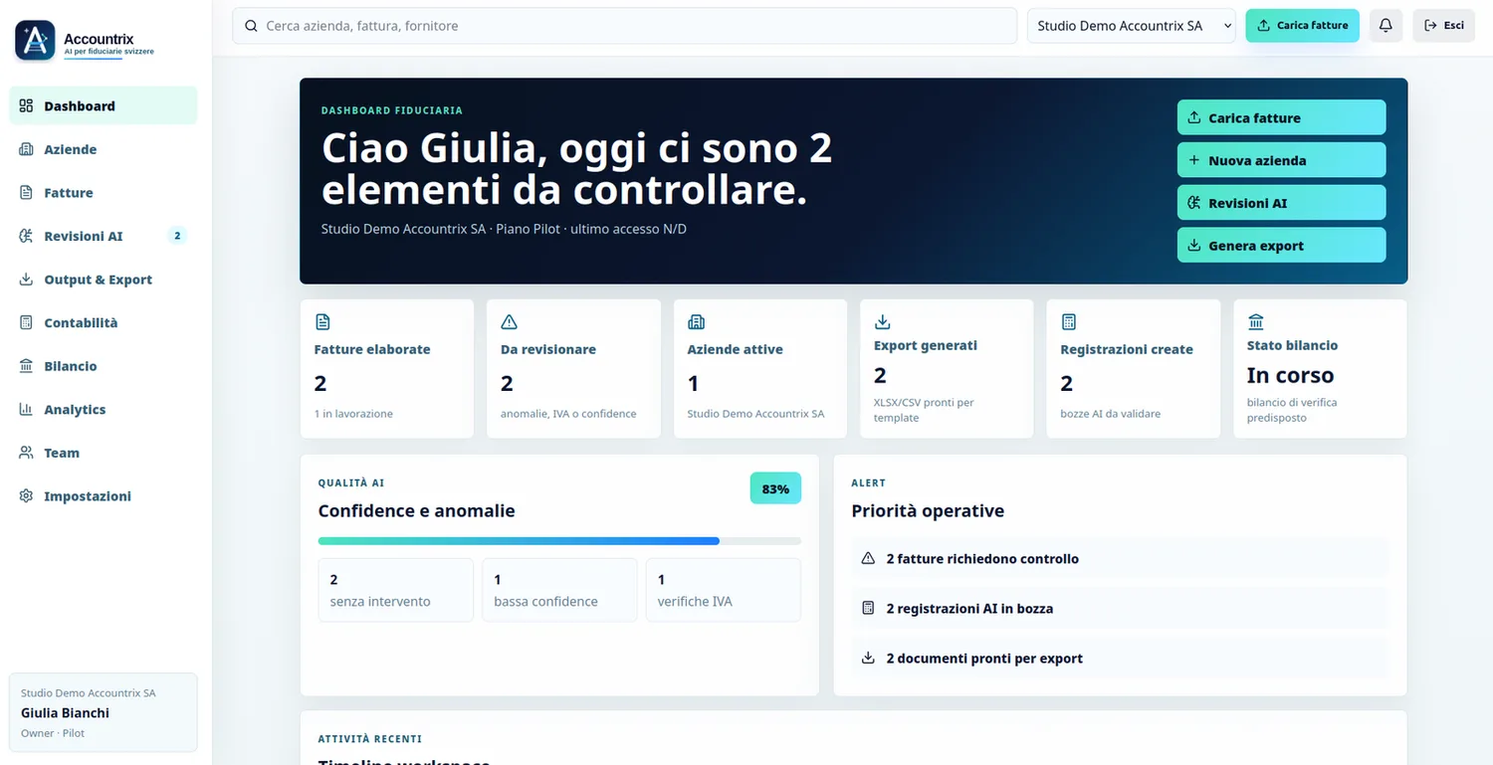The height and width of the screenshot is (765, 1493).
Task: Open alert 2 documenti pronti per export
Action: pyautogui.click(x=1120, y=658)
